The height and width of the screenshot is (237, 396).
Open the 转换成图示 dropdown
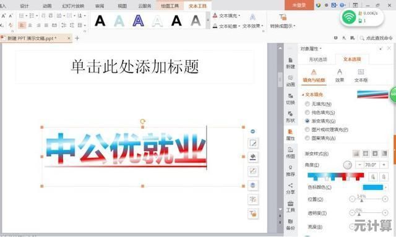coord(283,21)
